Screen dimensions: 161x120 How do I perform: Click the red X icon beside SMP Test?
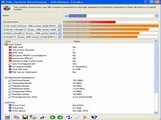(10, 47)
